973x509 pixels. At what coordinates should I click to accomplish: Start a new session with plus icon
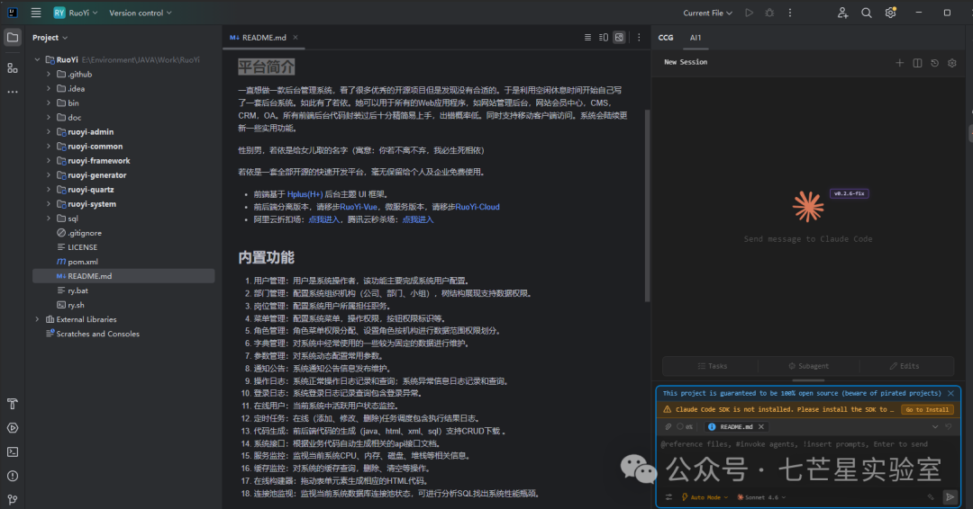pos(899,63)
